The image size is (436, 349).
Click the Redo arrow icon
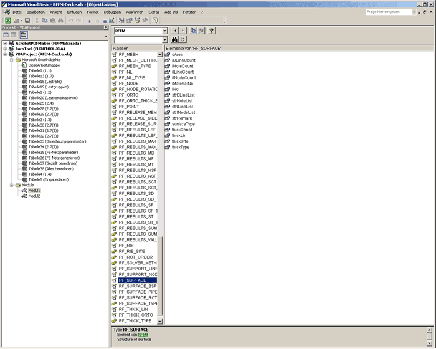click(78, 21)
